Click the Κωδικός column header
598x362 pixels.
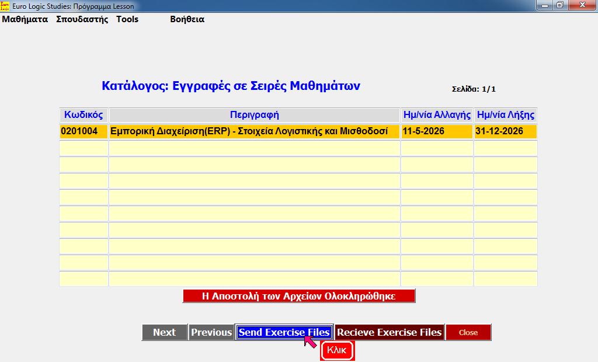tap(84, 115)
